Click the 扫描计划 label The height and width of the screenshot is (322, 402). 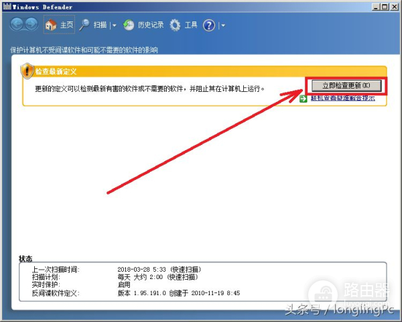(46, 277)
